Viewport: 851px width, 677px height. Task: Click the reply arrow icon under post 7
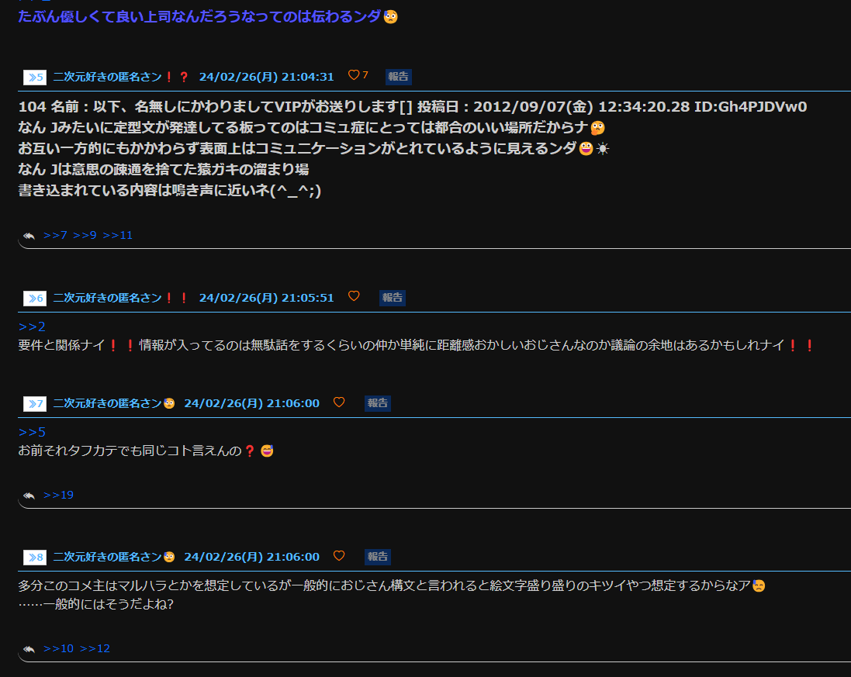29,496
